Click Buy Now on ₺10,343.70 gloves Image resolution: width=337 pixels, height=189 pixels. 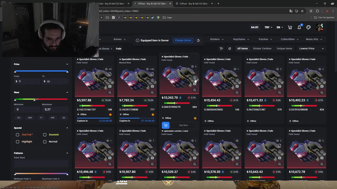click(x=184, y=125)
